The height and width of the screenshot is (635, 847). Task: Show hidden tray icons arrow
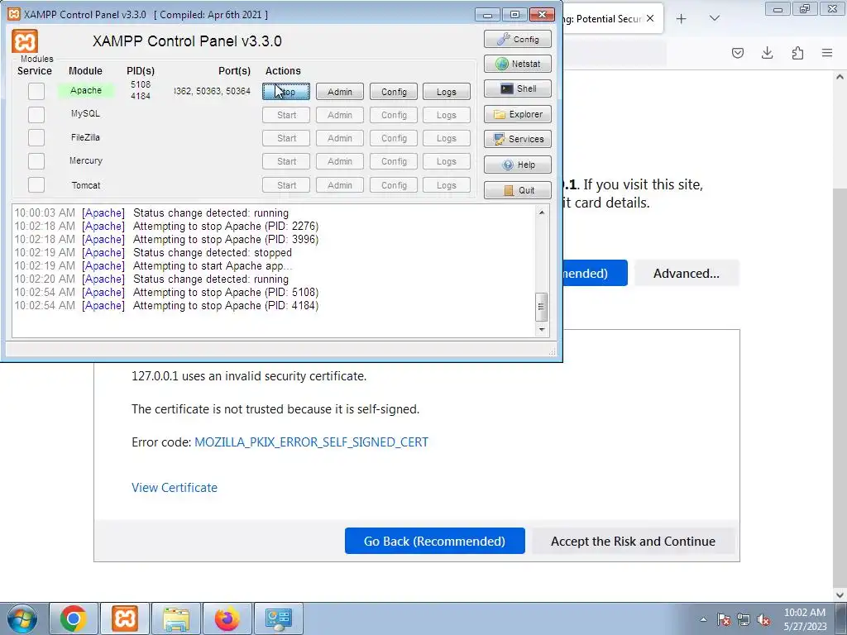703,619
